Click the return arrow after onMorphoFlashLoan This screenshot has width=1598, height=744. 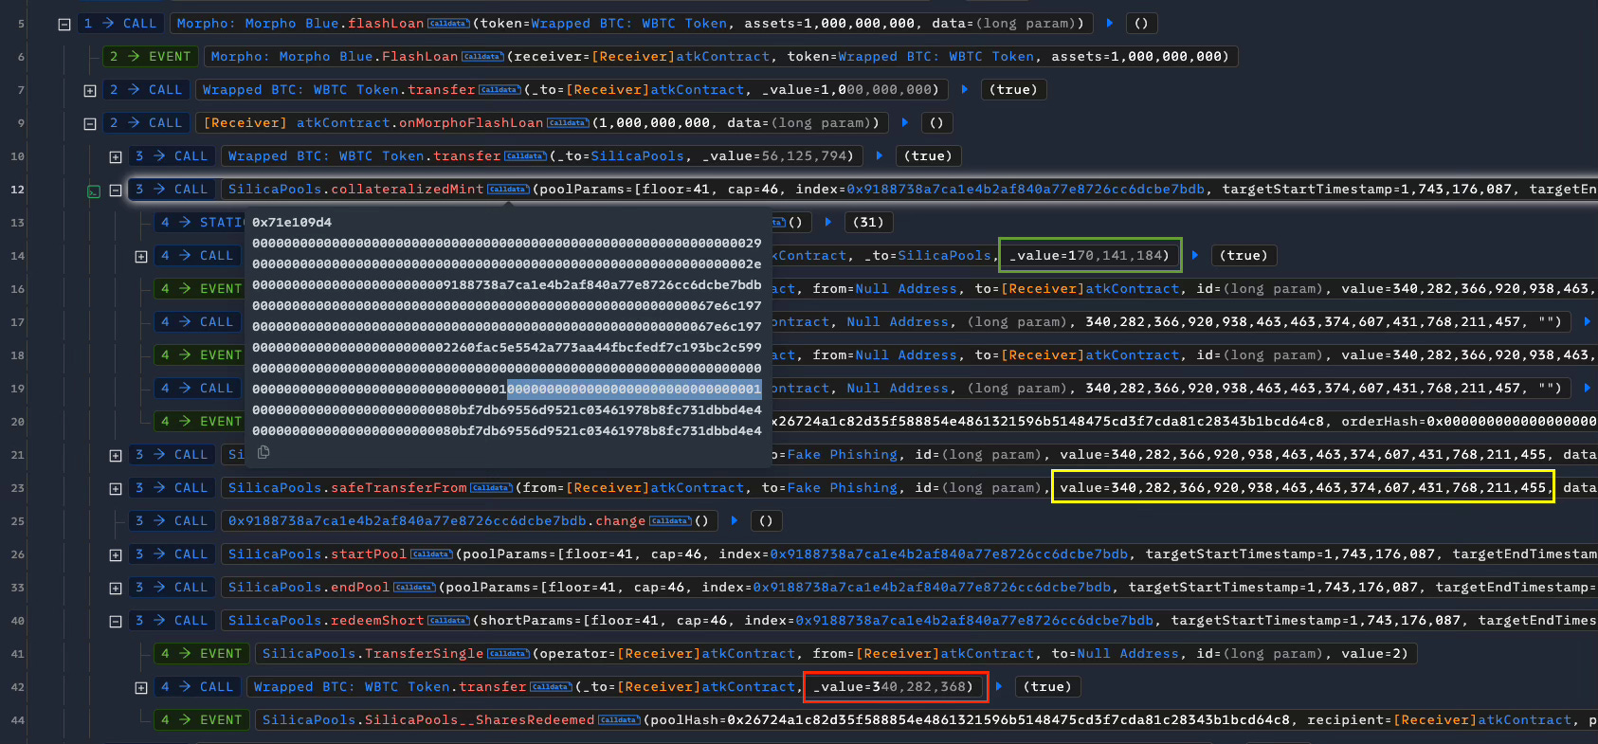pos(905,122)
